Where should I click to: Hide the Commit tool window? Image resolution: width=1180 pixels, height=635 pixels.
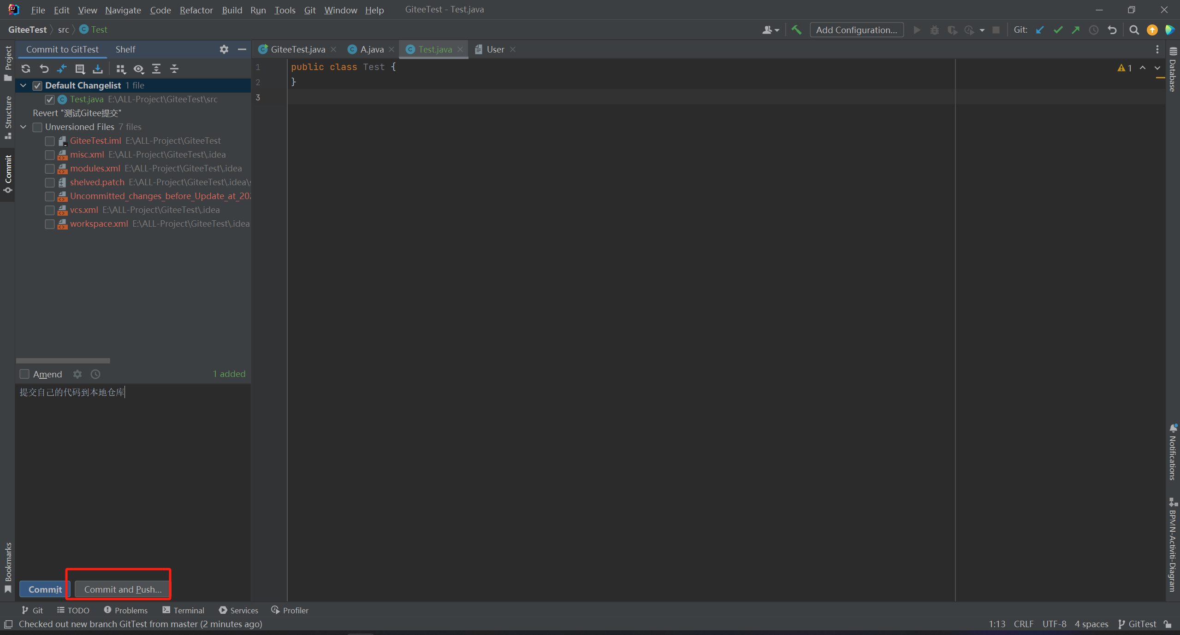242,49
